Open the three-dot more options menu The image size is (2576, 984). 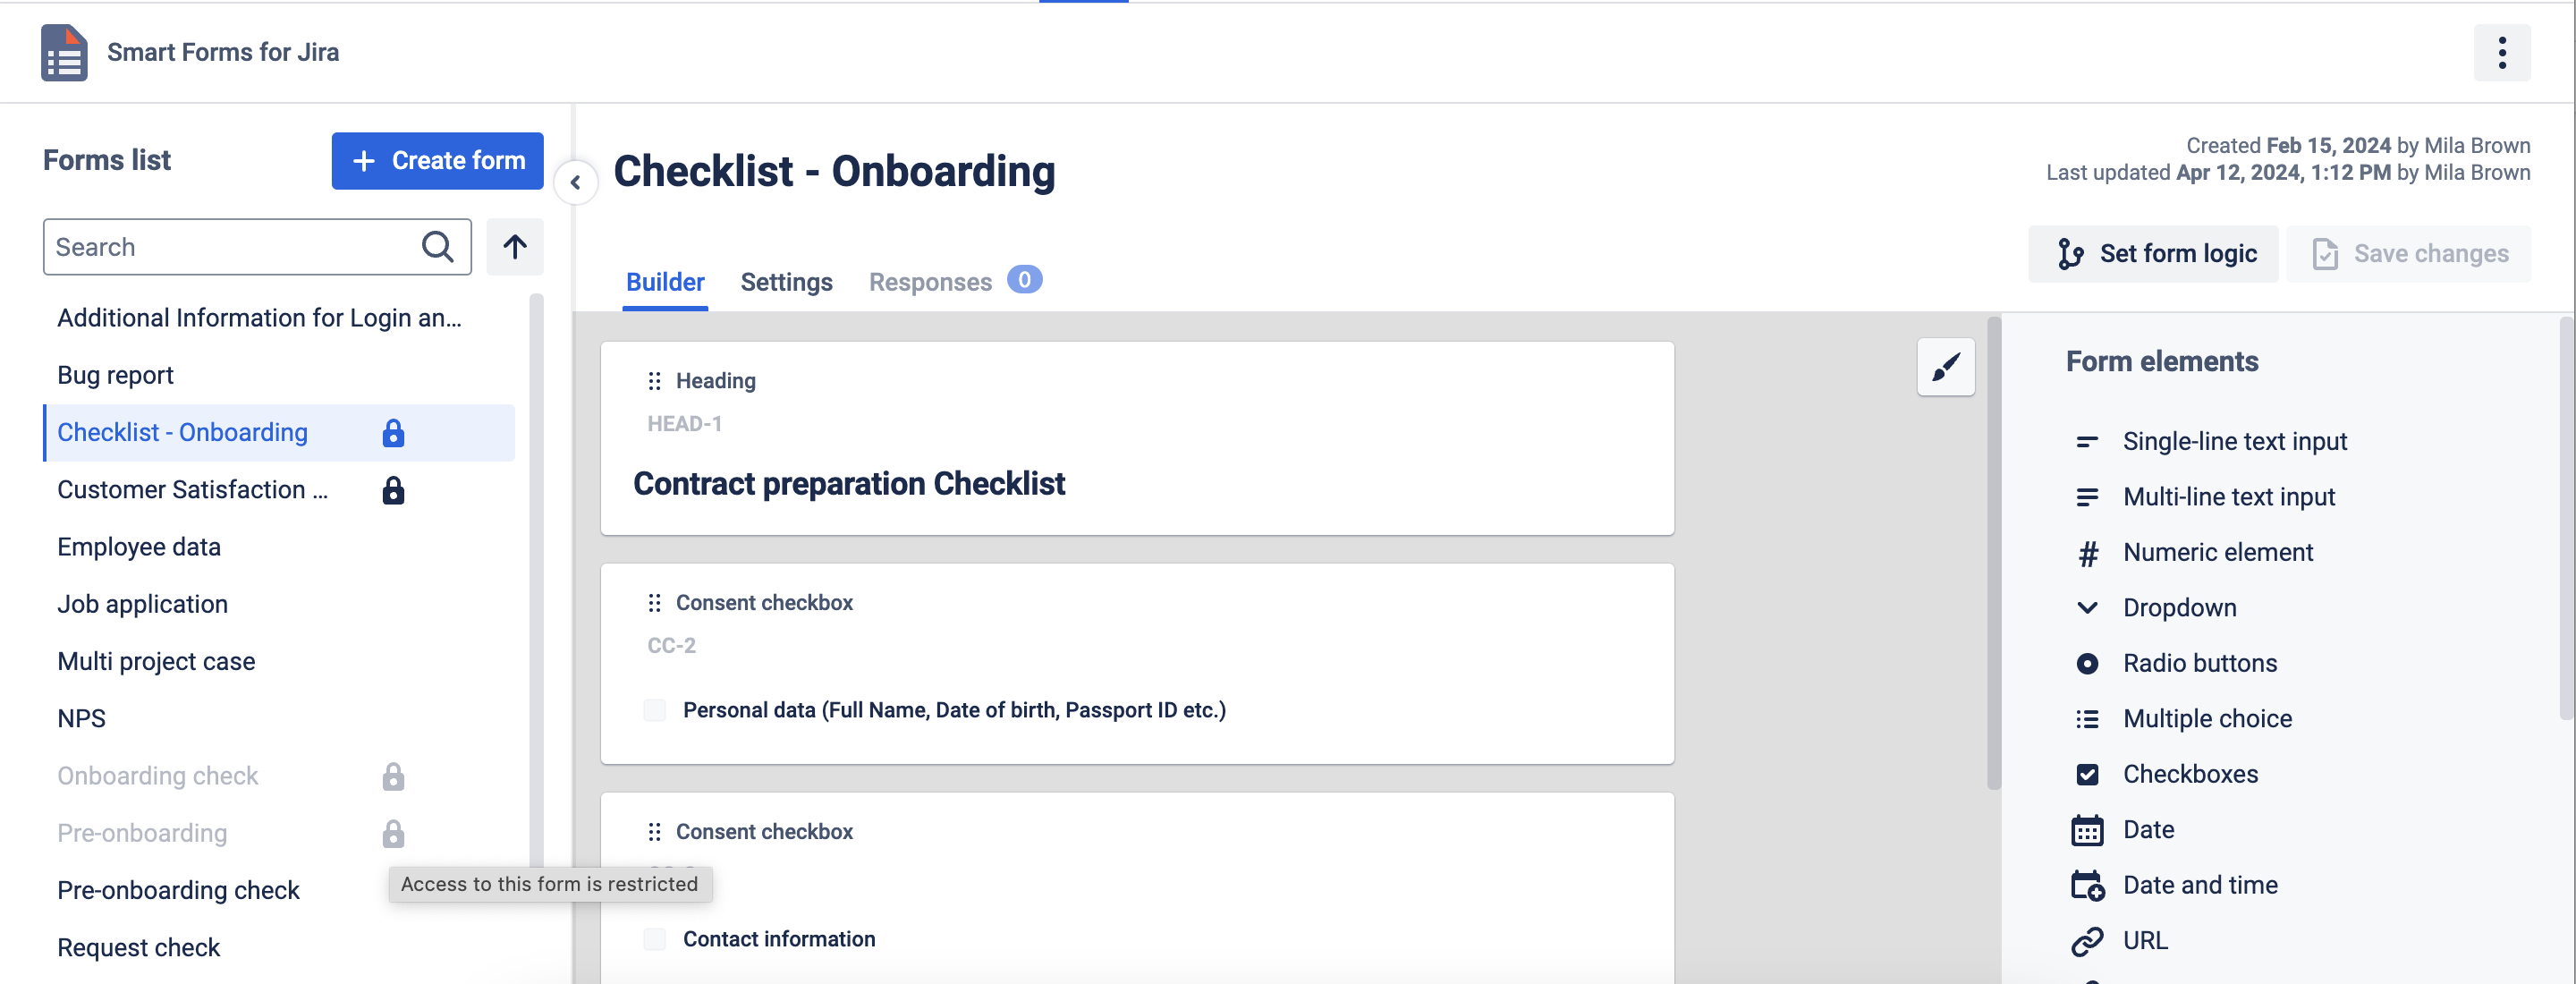(2501, 53)
